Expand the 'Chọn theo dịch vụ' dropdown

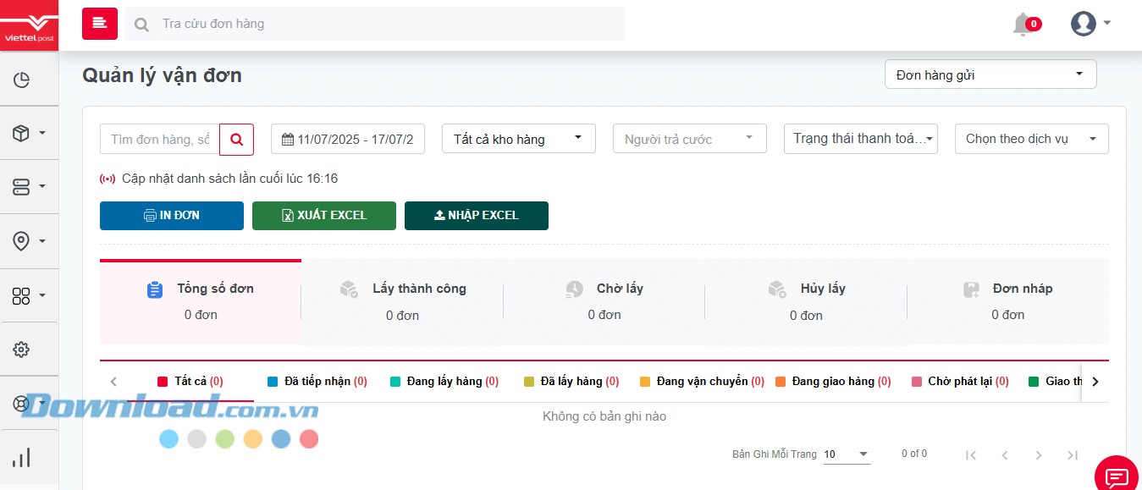[x=1031, y=138]
